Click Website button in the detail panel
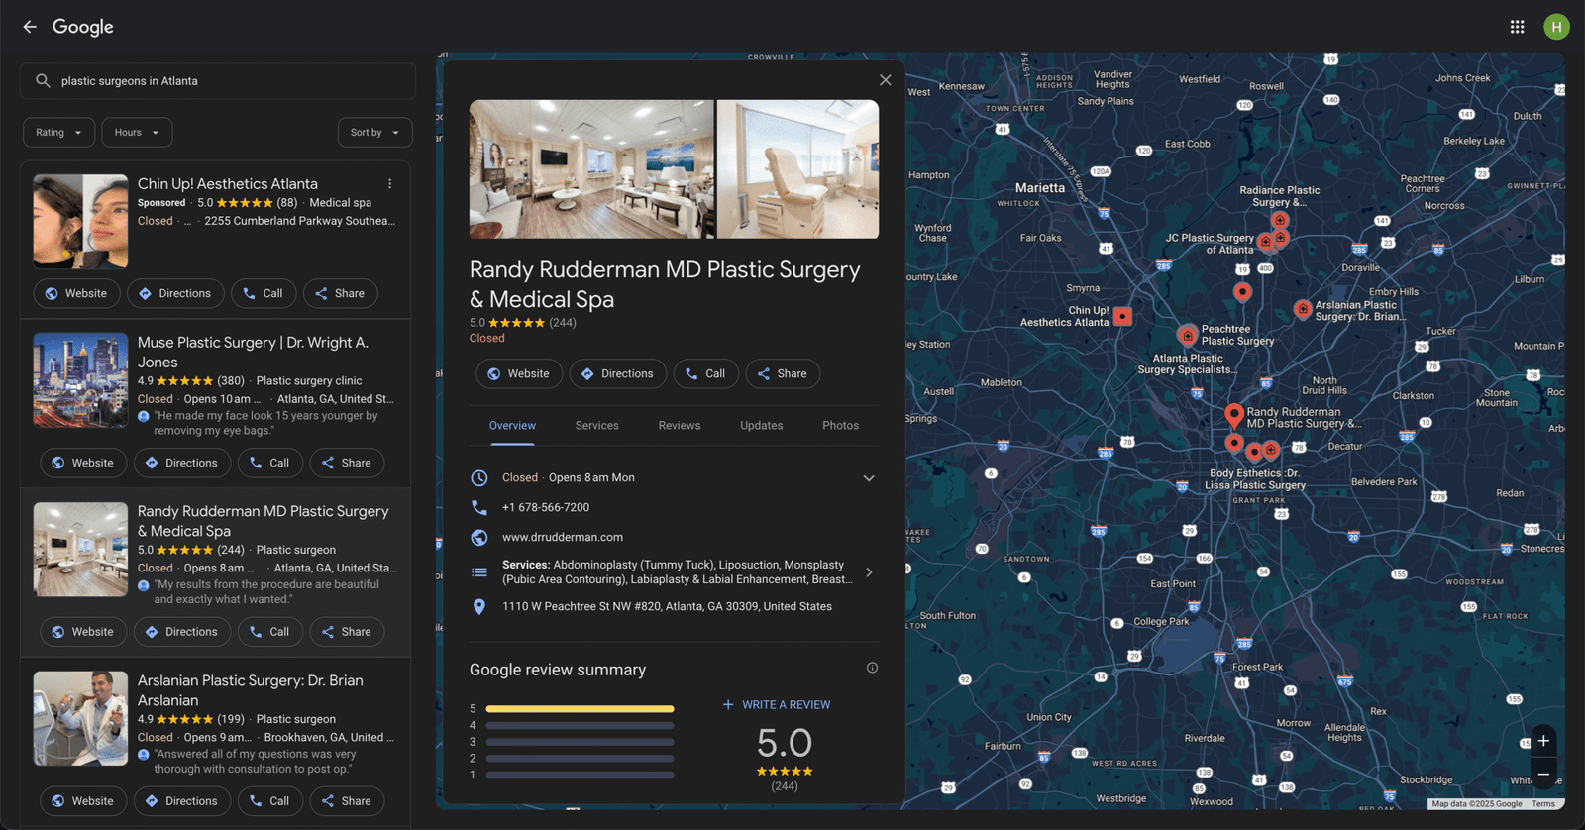The image size is (1585, 830). pos(519,374)
